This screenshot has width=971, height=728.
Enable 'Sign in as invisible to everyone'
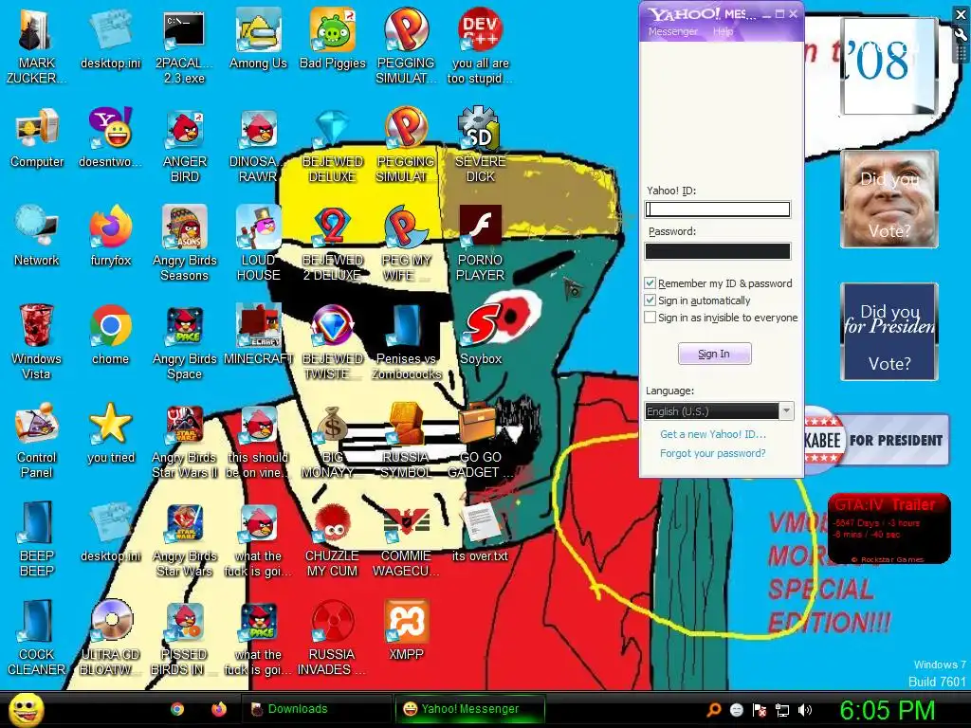(x=650, y=318)
